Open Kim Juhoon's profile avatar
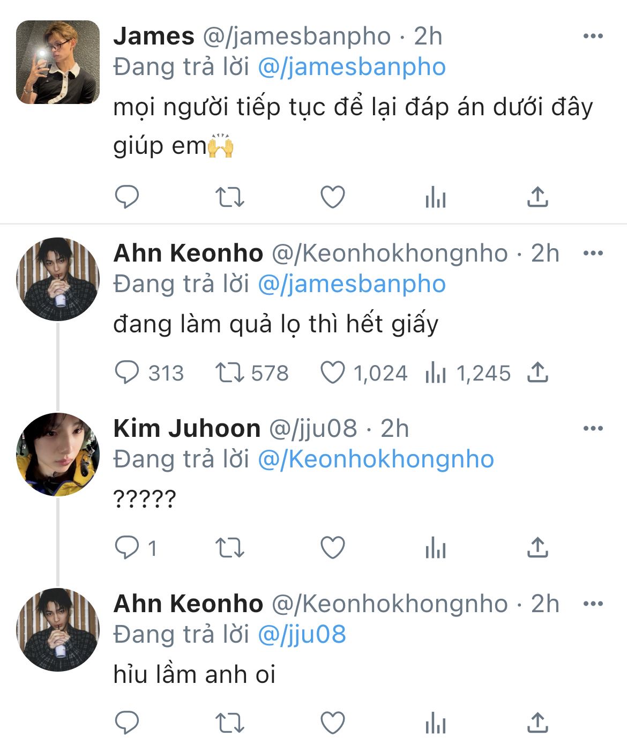The height and width of the screenshot is (744, 627). pos(58,455)
